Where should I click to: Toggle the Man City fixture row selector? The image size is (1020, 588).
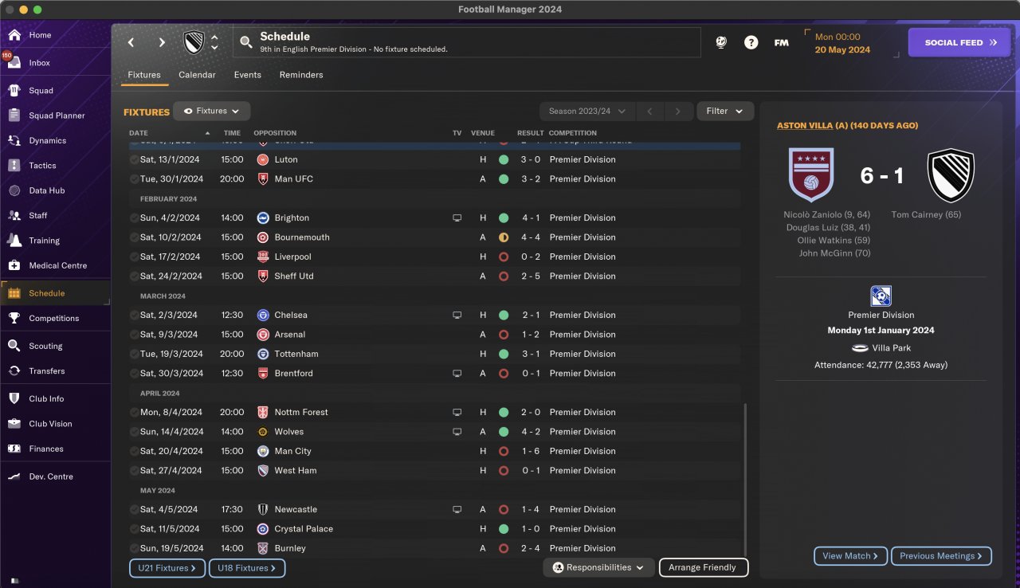[x=134, y=451]
